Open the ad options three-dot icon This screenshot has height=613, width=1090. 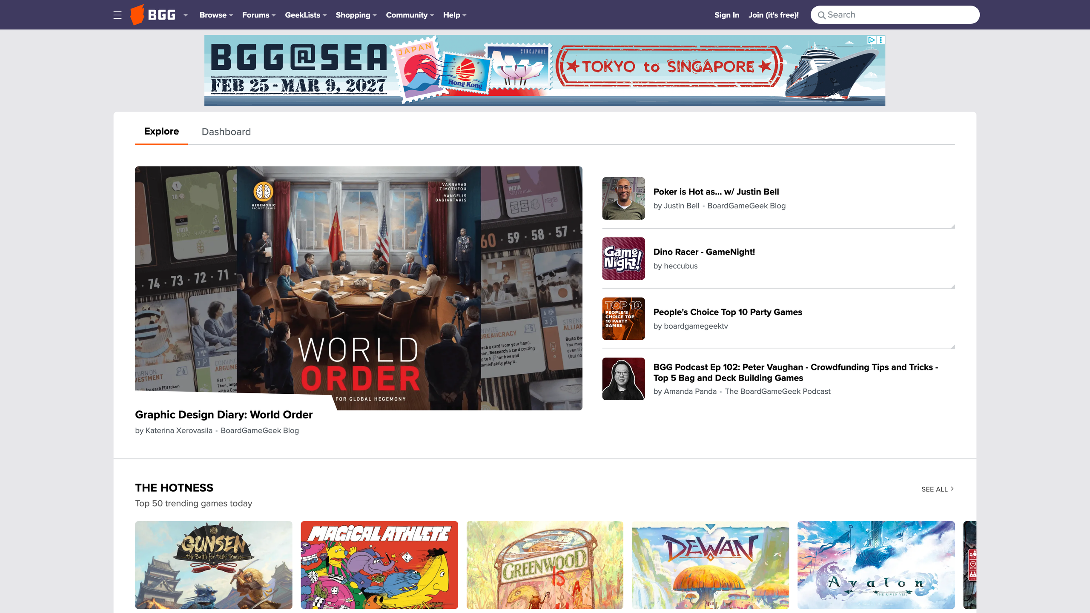(x=881, y=40)
